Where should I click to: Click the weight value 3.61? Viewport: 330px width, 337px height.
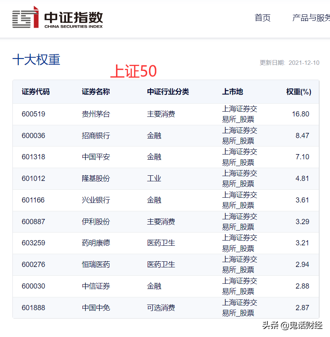(302, 200)
